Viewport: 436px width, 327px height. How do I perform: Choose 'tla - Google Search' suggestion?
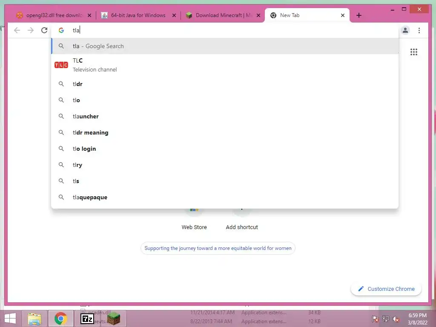pos(225,46)
